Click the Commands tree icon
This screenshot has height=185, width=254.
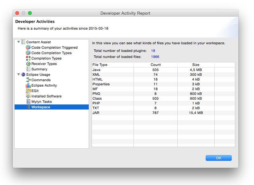28,80
